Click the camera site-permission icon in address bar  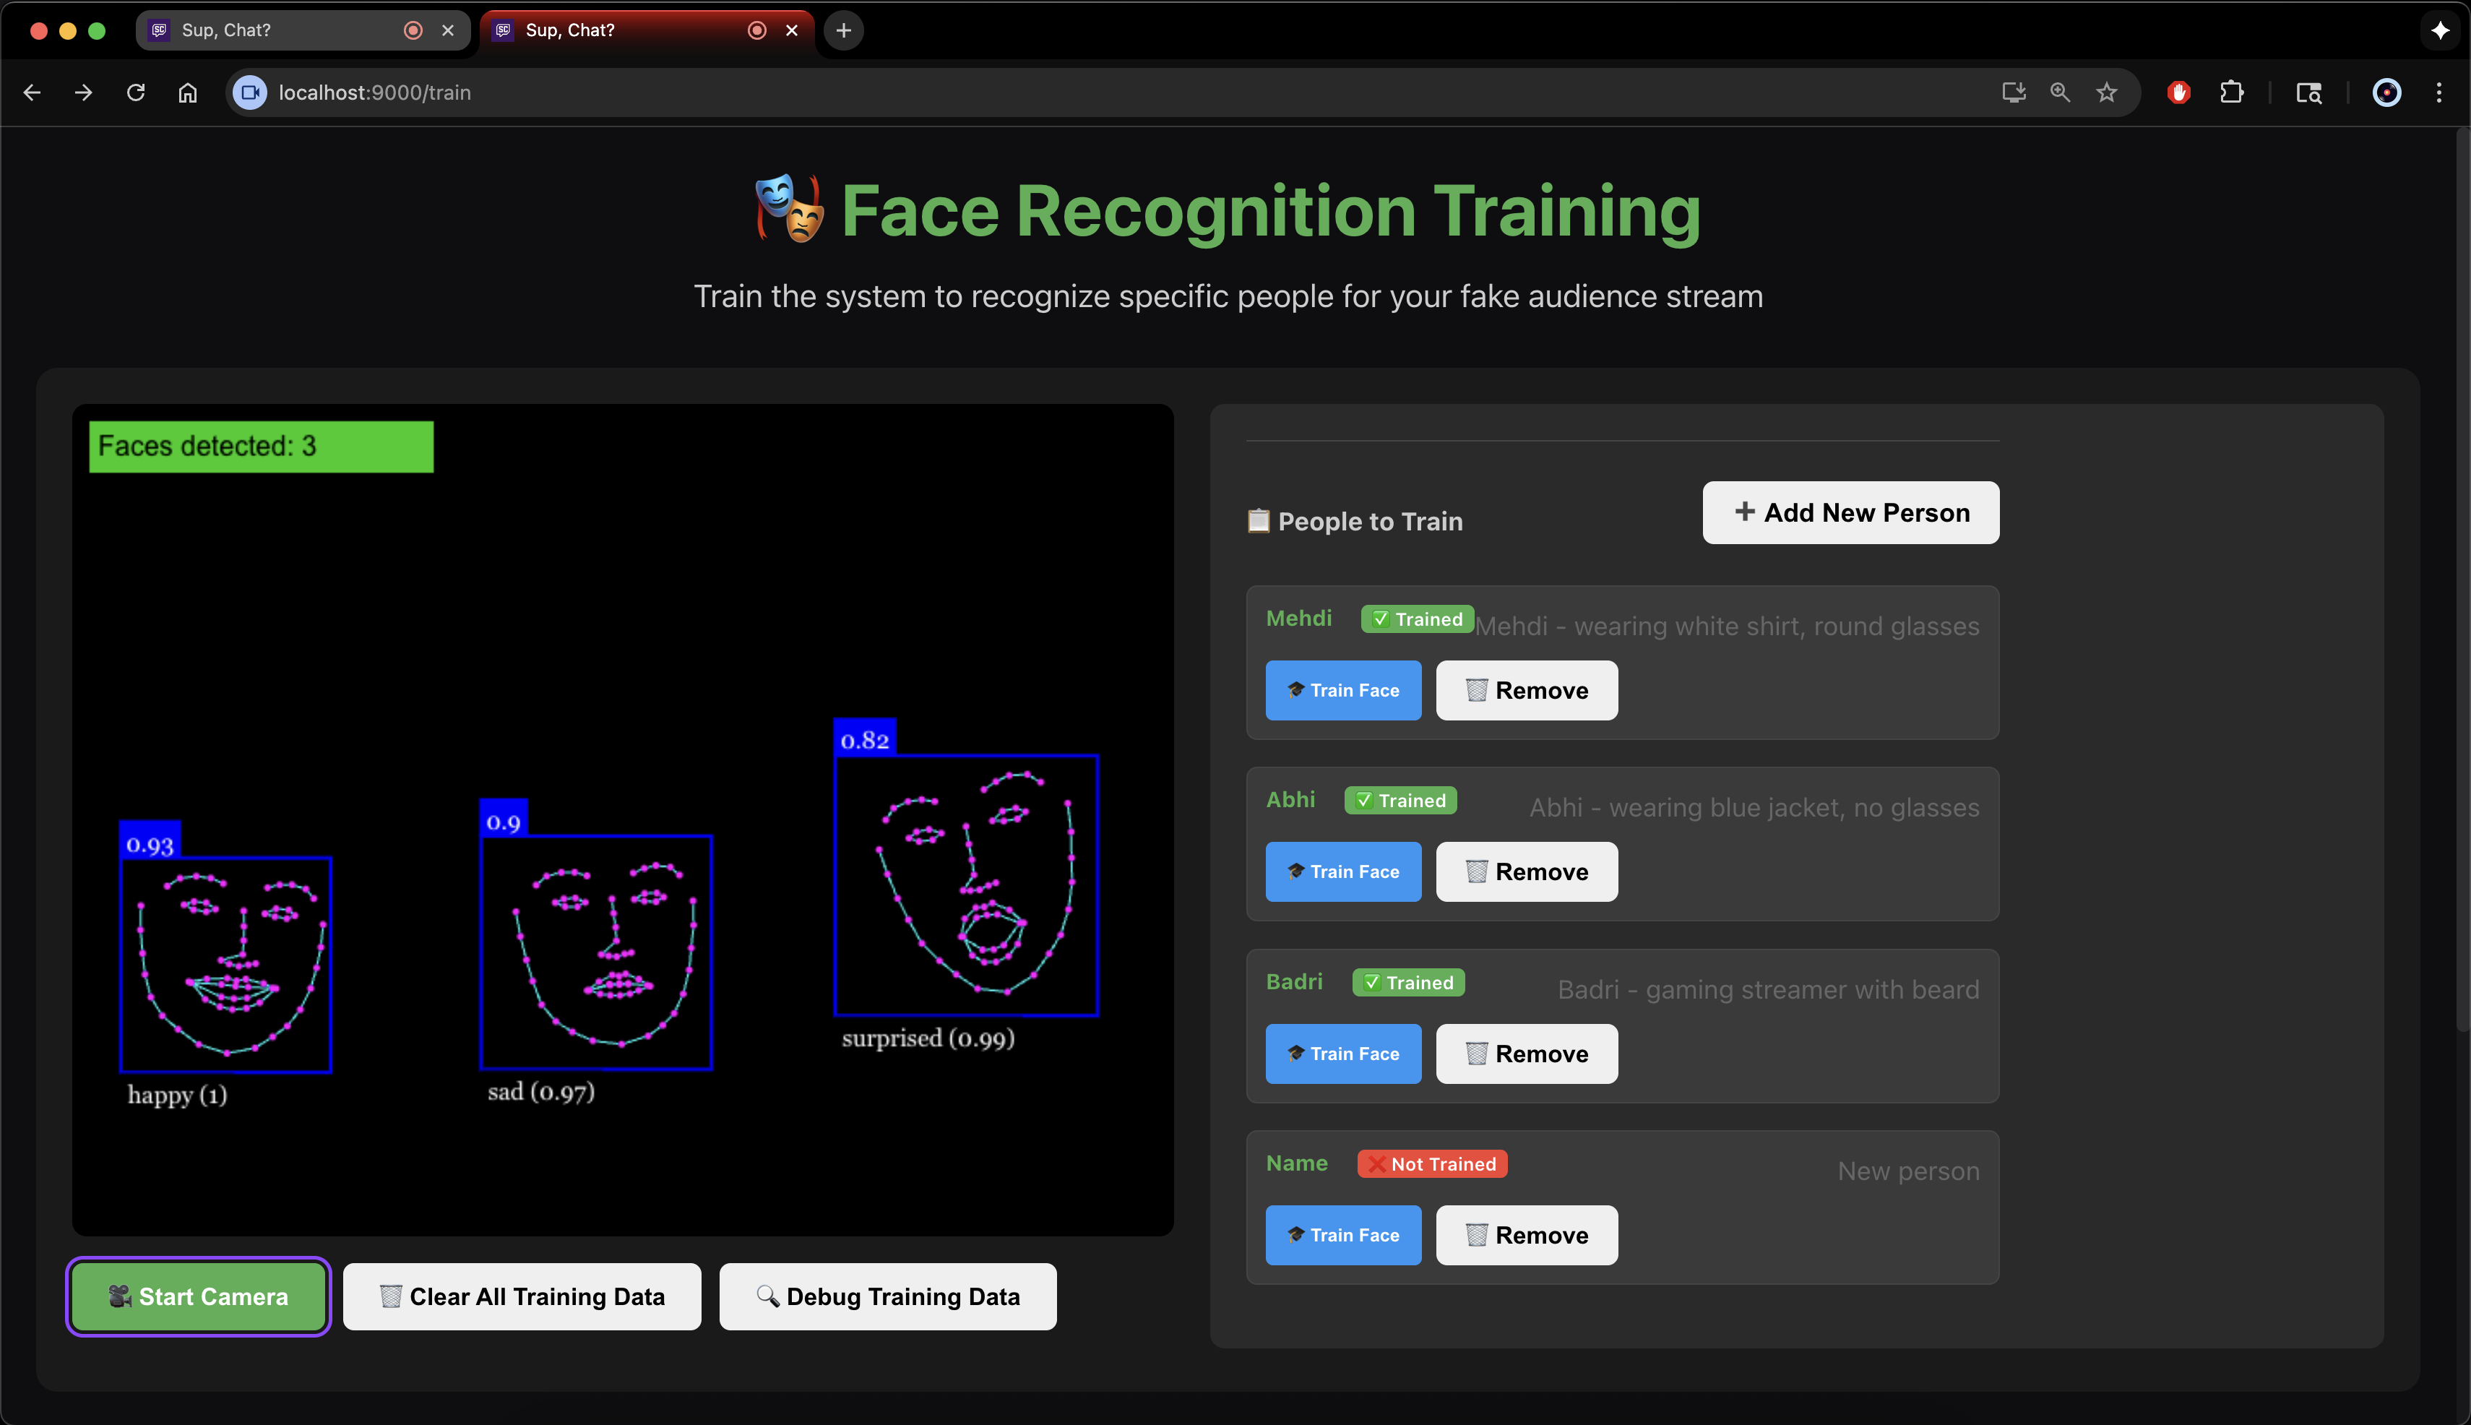pyautogui.click(x=251, y=92)
